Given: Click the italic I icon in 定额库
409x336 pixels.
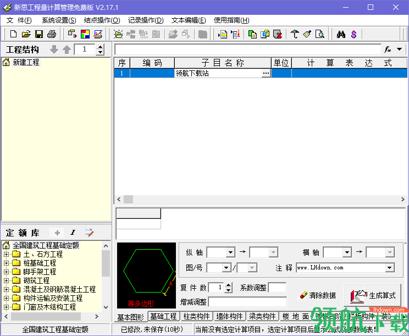Looking at the screenshot, I should click(73, 233).
